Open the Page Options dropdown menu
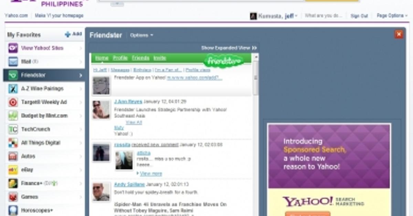The image size is (413, 216). [392, 16]
